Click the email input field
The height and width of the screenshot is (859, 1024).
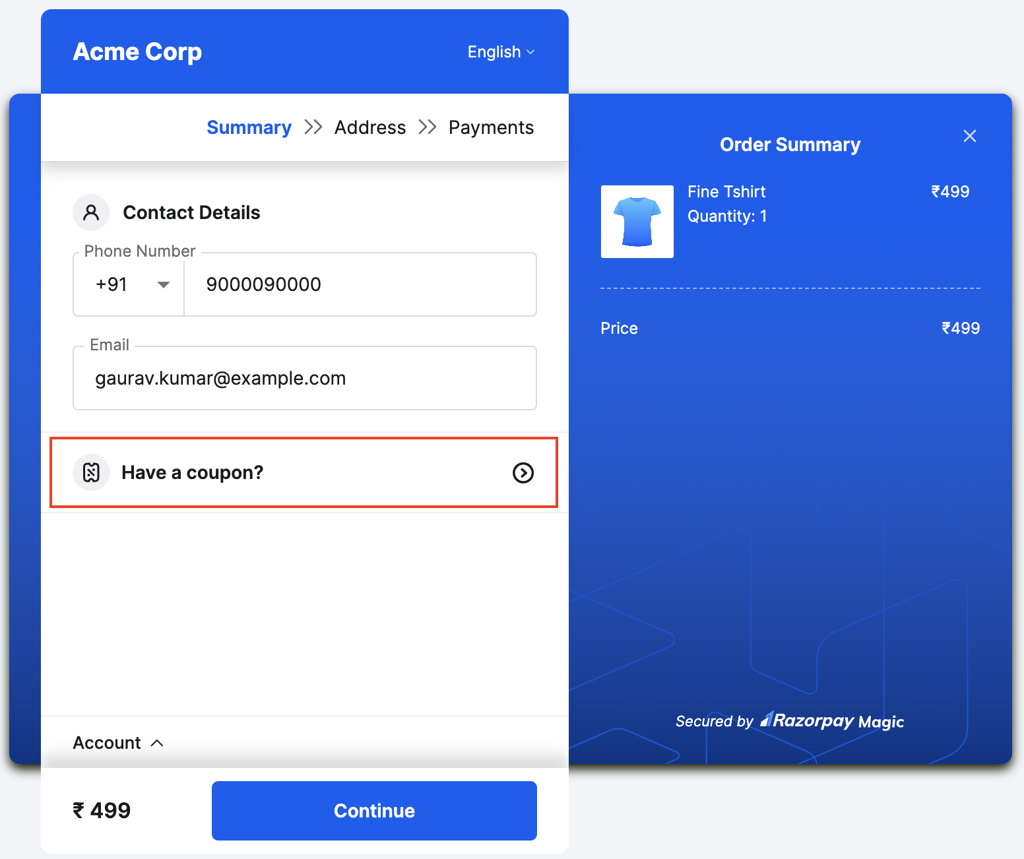(304, 377)
